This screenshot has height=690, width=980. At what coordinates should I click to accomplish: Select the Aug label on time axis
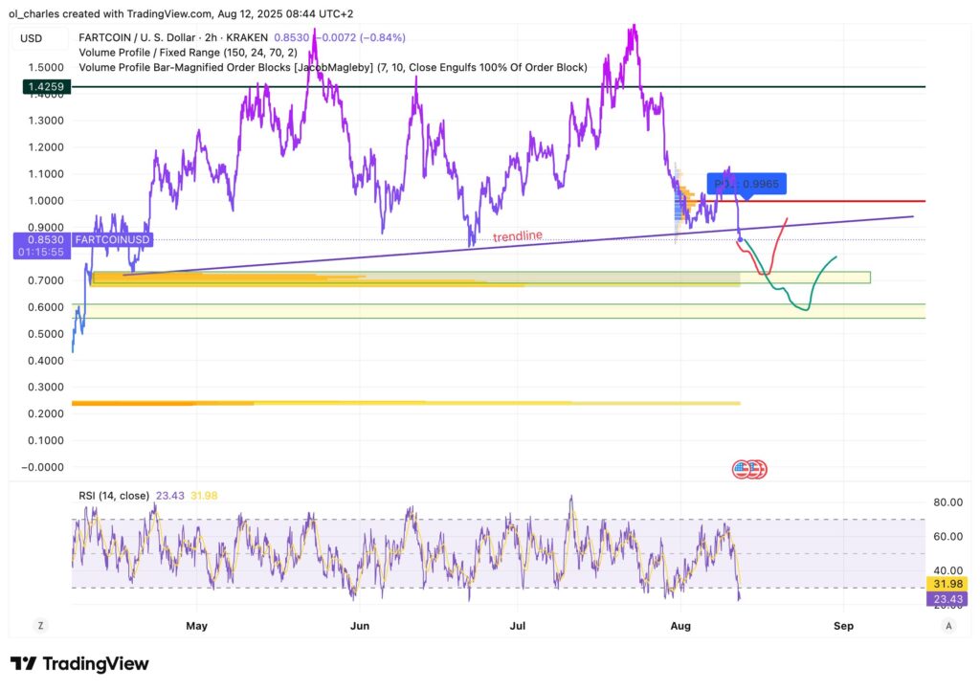tap(681, 626)
